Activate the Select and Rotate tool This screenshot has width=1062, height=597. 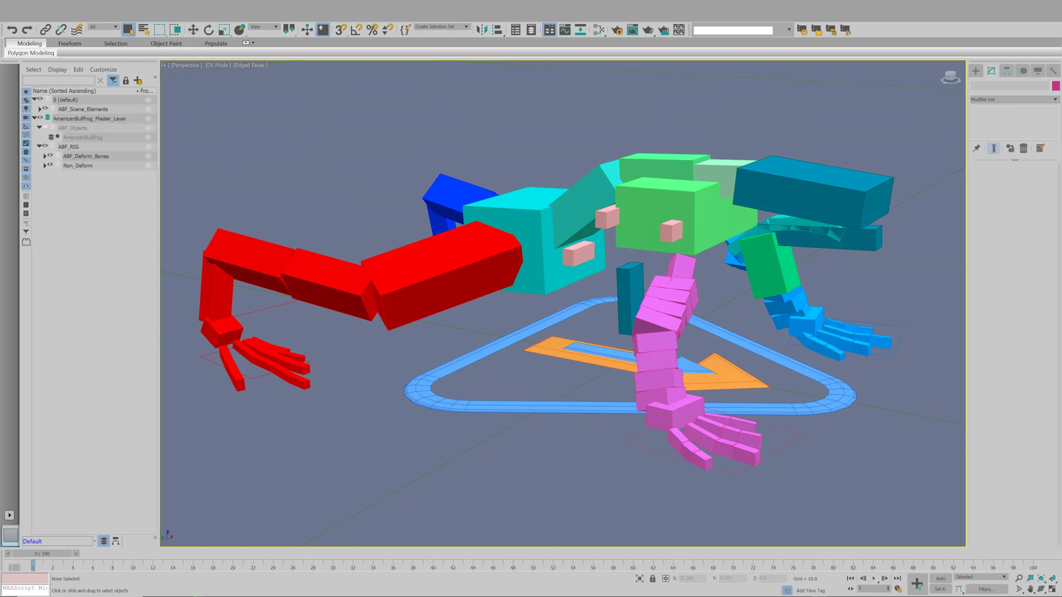[209, 29]
